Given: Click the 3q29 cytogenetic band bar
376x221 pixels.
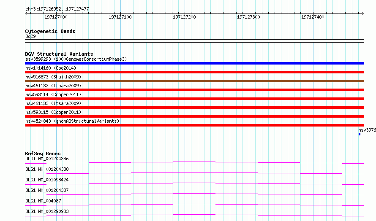Looking at the screenshot, I should [x=194, y=41].
